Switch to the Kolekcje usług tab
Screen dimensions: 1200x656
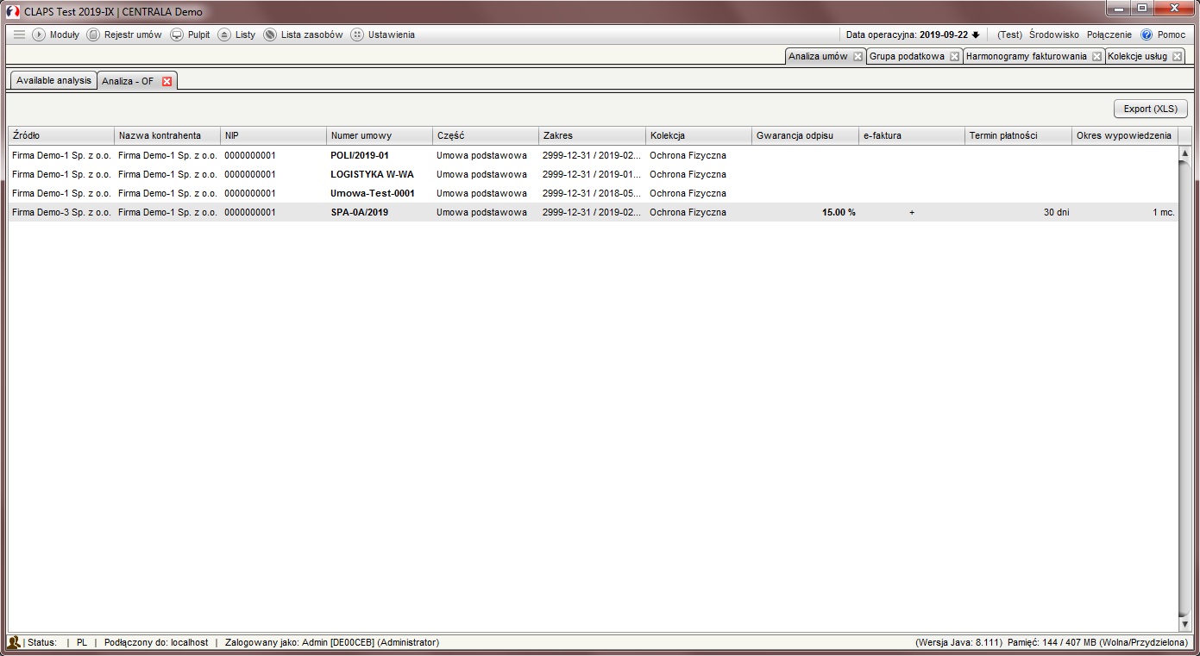coord(1137,56)
